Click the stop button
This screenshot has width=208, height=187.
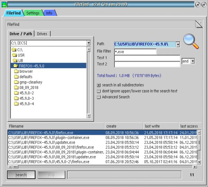[51, 175]
